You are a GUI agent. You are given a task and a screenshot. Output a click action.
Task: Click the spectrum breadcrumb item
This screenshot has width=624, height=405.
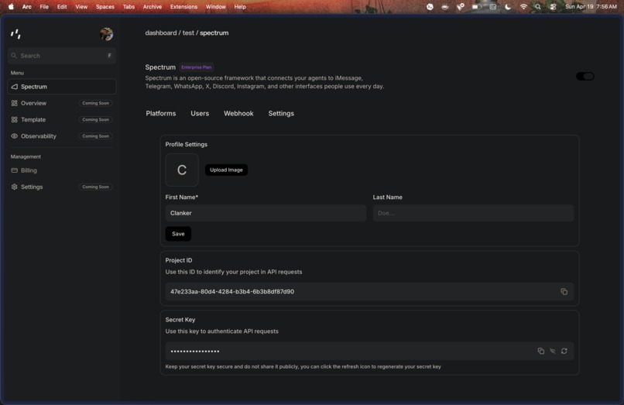(x=214, y=33)
